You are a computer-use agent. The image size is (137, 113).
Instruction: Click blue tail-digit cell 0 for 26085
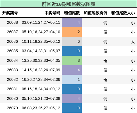72,51
